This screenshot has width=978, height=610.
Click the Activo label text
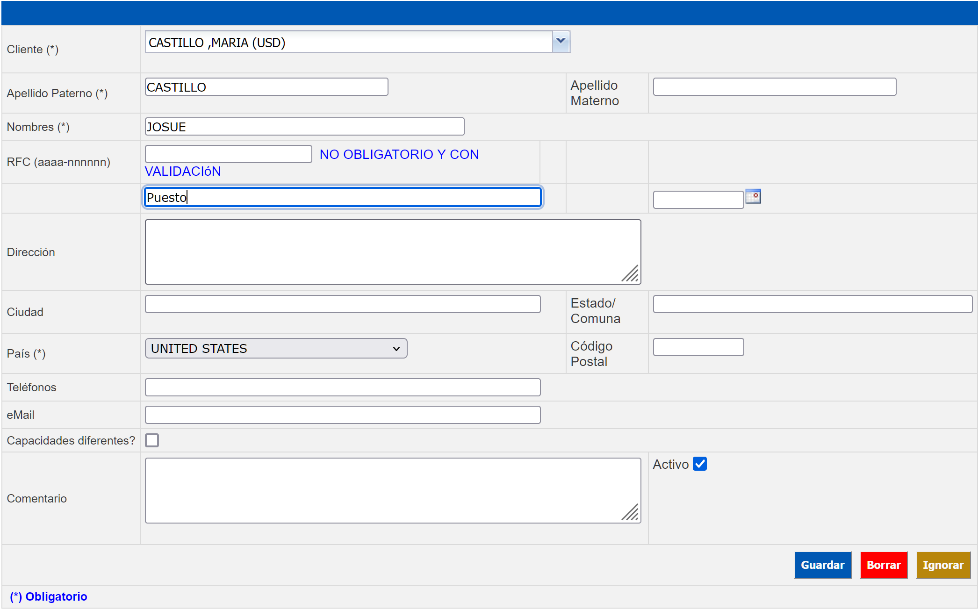pos(671,464)
